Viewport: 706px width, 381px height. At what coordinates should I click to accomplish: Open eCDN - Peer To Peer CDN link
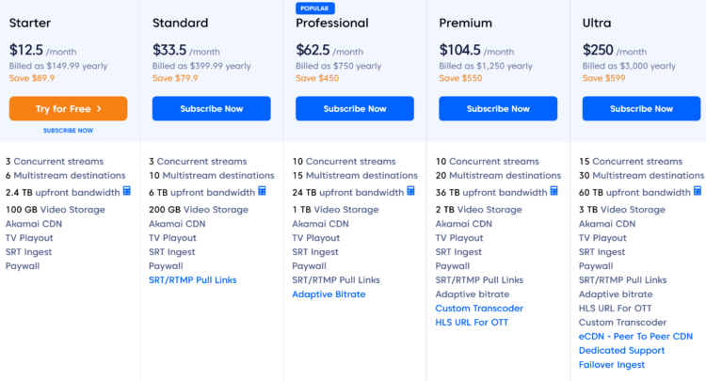click(x=635, y=337)
